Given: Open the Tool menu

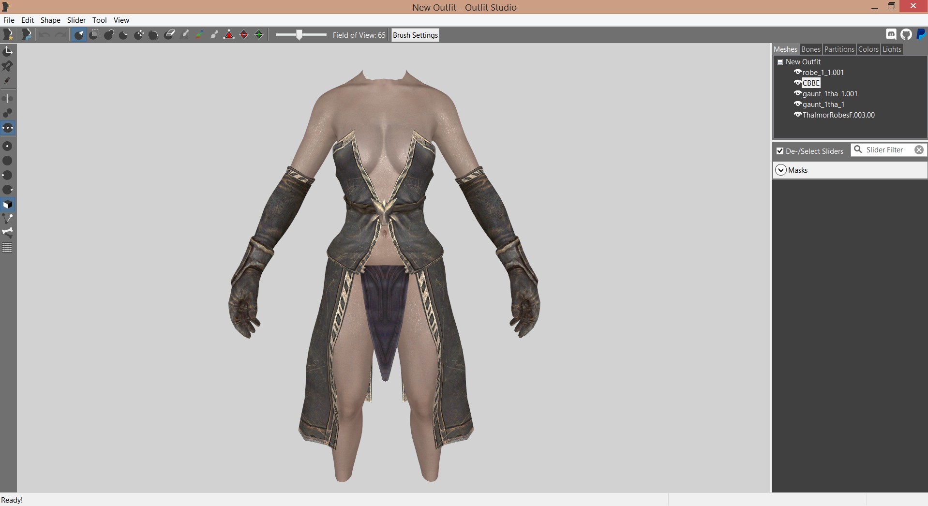Looking at the screenshot, I should click(x=100, y=20).
